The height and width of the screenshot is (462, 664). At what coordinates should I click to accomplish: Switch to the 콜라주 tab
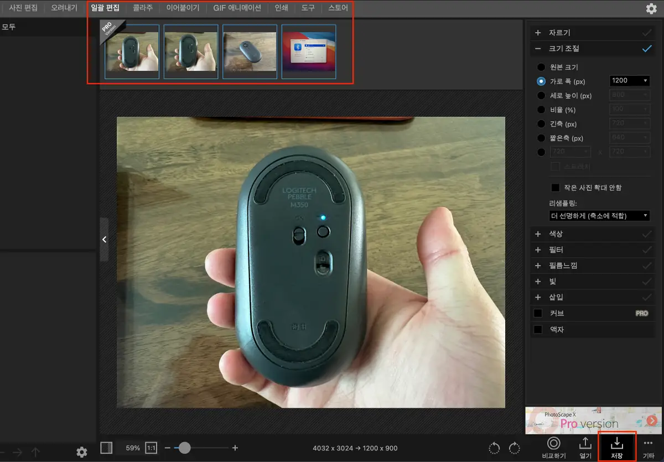click(143, 8)
